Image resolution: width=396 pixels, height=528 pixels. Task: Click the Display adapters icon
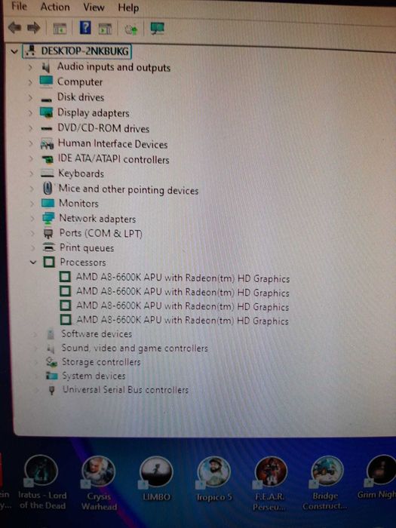(47, 112)
